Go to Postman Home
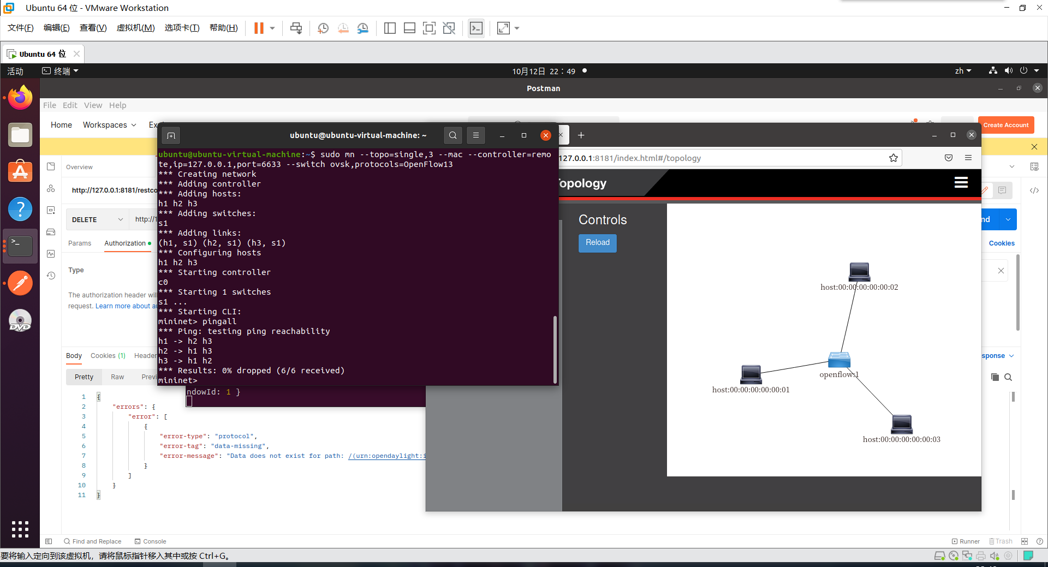Viewport: 1048px width, 567px height. [61, 125]
